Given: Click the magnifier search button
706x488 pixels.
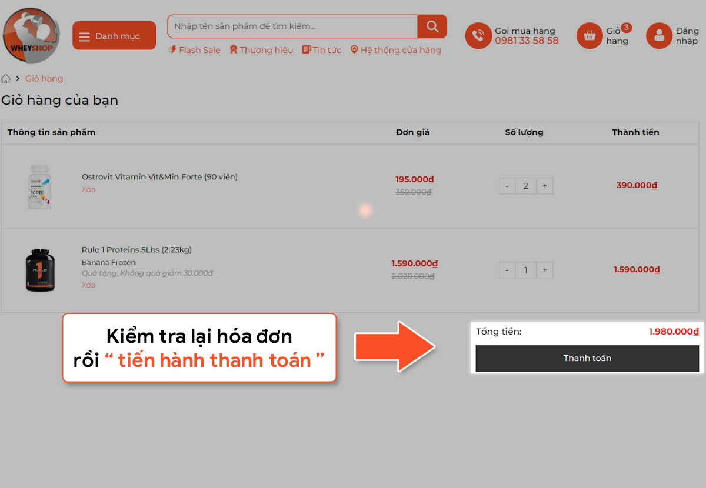Looking at the screenshot, I should pyautogui.click(x=432, y=26).
